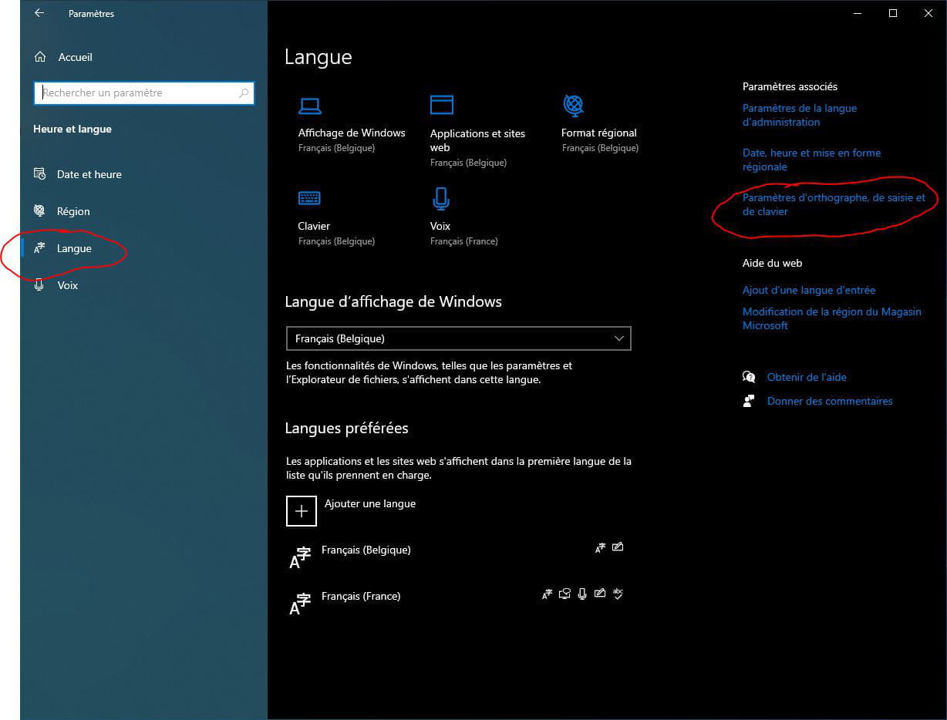Open Paramètres d'orthographe, de saisie et de clavier
The image size is (947, 720).
[x=834, y=204]
